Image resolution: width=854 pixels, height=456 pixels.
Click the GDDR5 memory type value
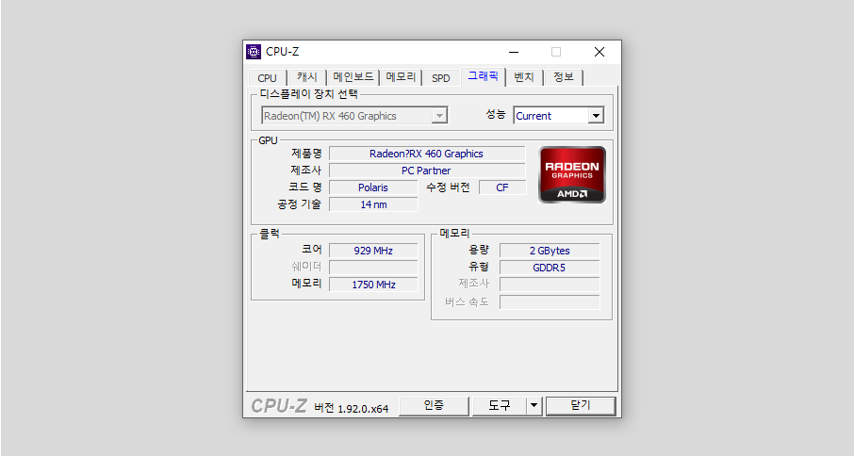(x=550, y=268)
